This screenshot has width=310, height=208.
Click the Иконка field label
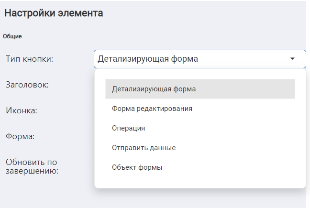[x=22, y=110]
